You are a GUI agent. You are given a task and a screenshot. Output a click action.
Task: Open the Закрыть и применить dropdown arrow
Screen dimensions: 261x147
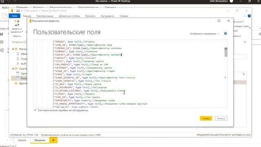click(x=22, y=32)
